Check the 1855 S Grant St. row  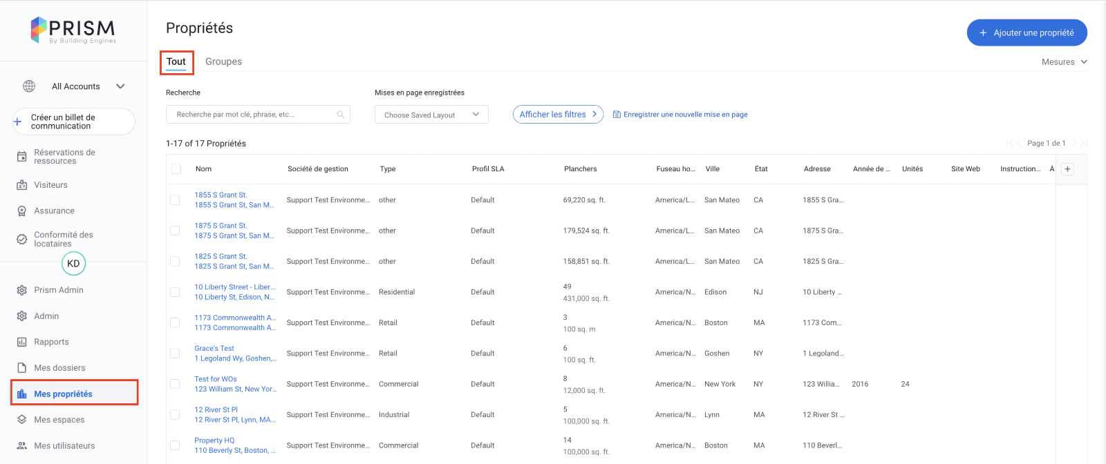click(175, 200)
